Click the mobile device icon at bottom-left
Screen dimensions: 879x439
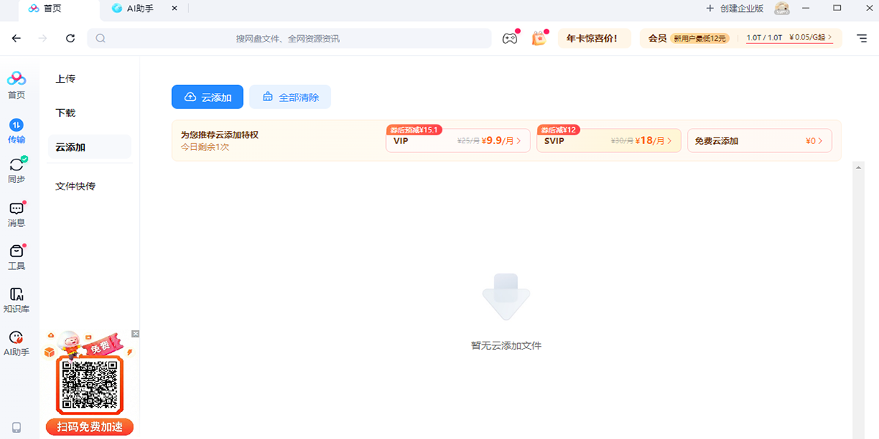click(16, 427)
